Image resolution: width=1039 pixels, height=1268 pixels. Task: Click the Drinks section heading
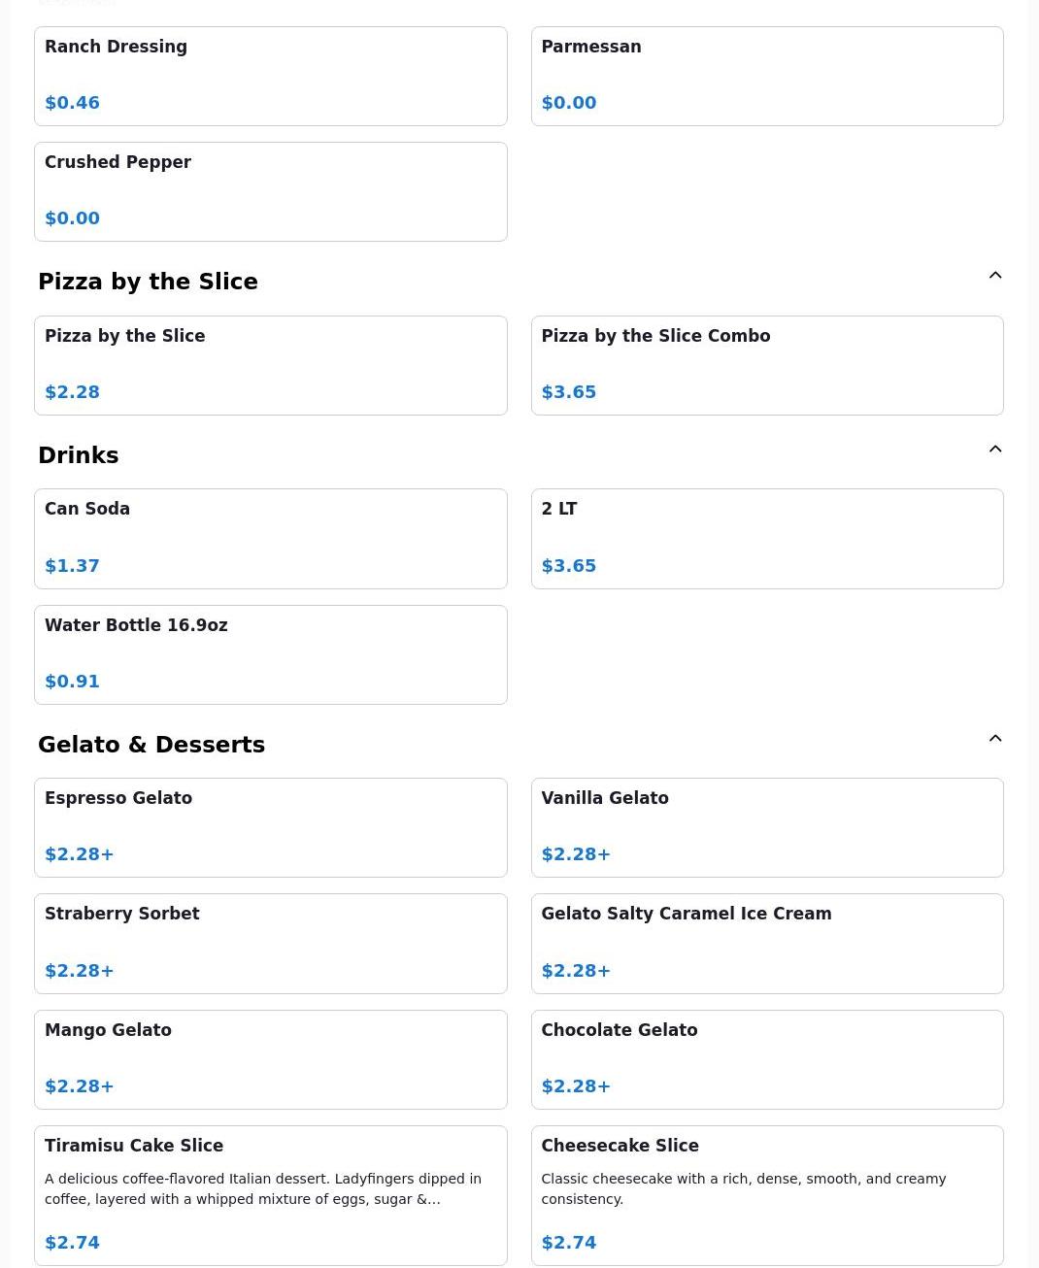pyautogui.click(x=79, y=455)
